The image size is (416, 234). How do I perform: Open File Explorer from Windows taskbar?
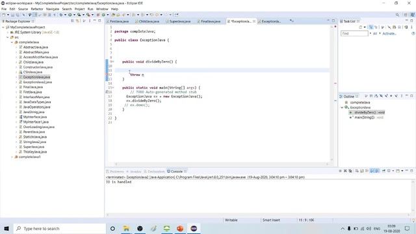click(x=126, y=228)
